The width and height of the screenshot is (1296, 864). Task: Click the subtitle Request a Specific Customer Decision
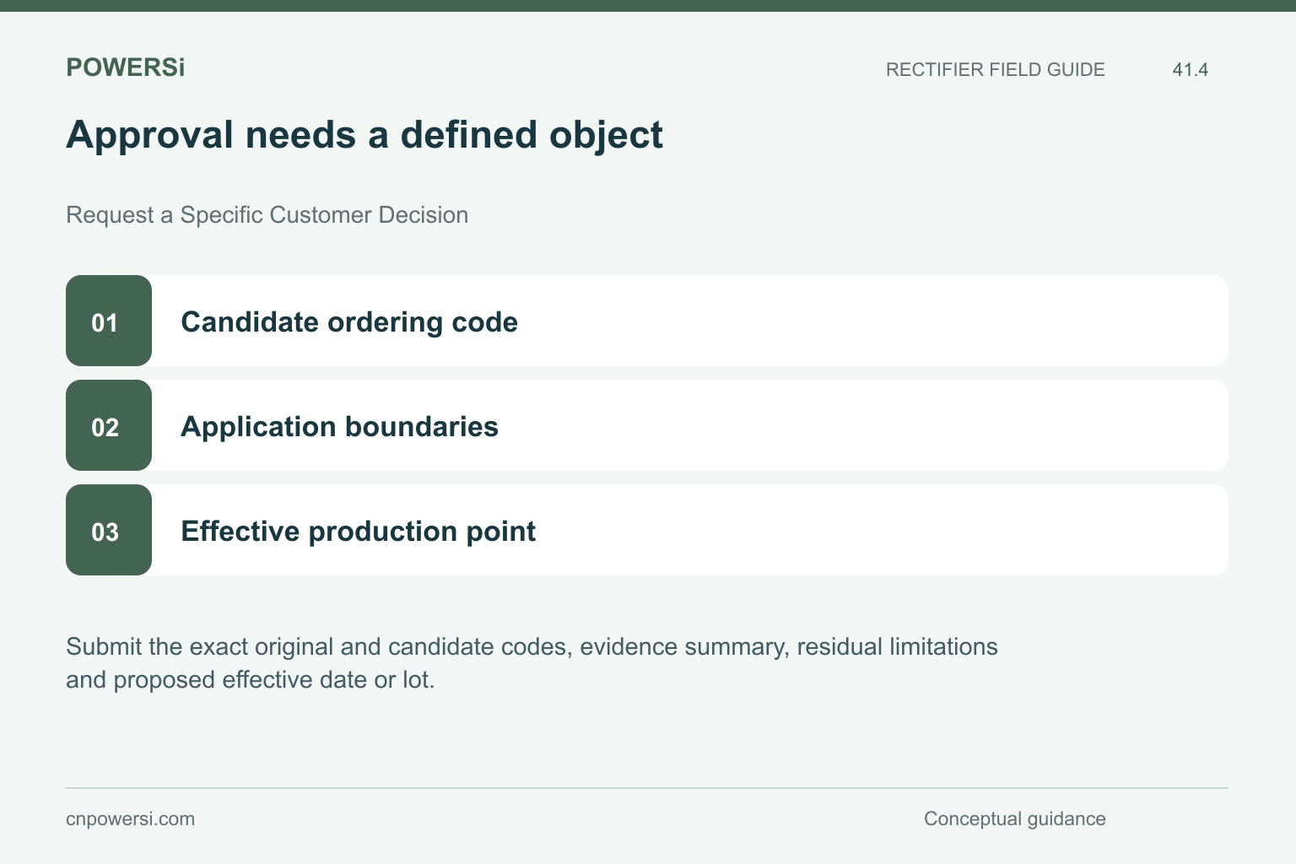(267, 215)
